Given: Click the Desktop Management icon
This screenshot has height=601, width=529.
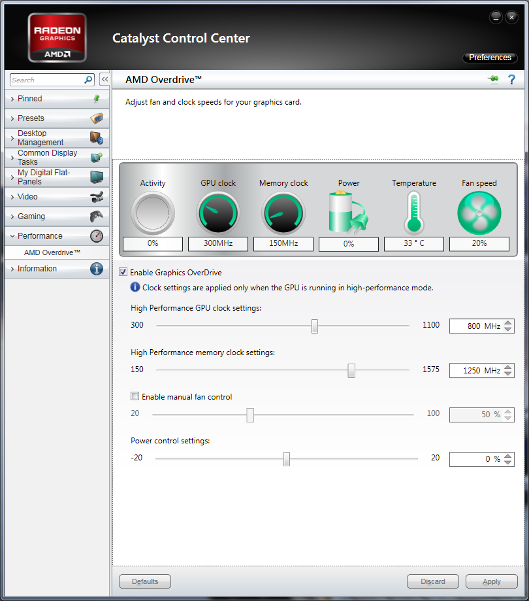Looking at the screenshot, I should (x=97, y=138).
